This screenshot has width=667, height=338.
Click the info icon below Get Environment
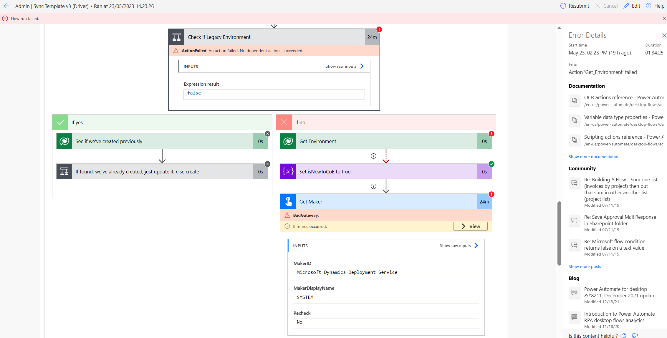373,156
